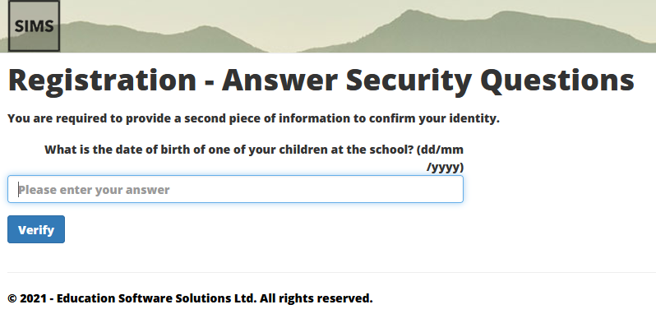
Task: Click the word 'Registration' in the title
Action: coord(102,81)
